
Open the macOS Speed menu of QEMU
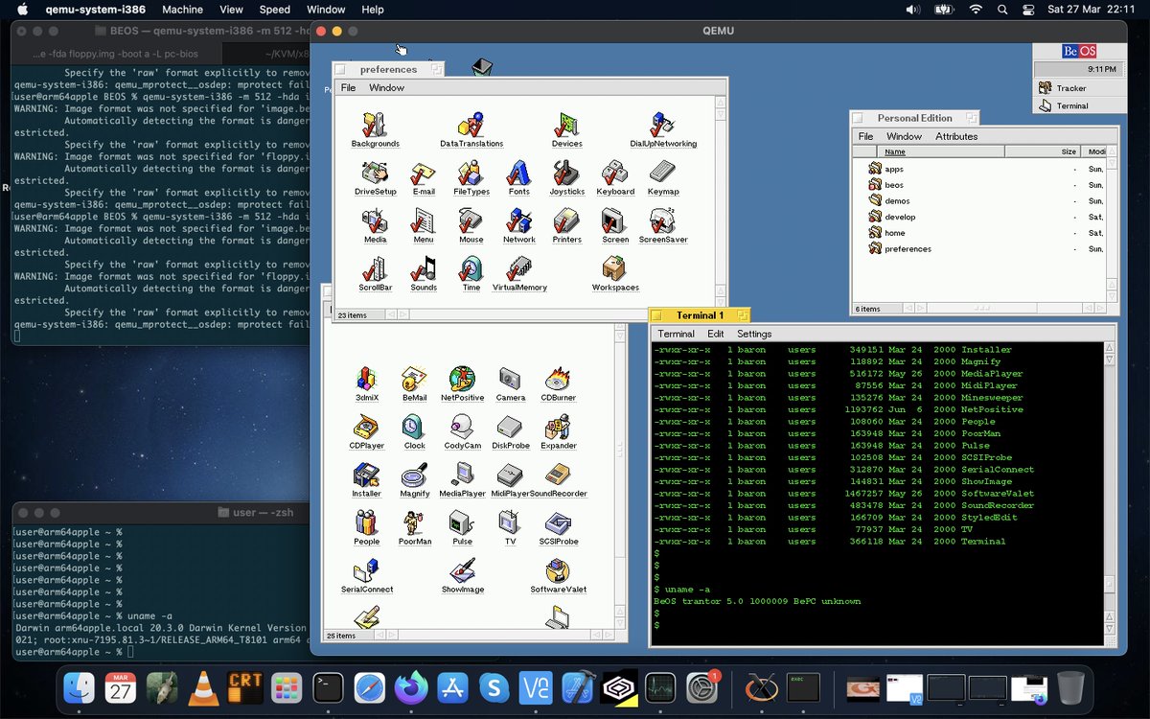(x=275, y=10)
